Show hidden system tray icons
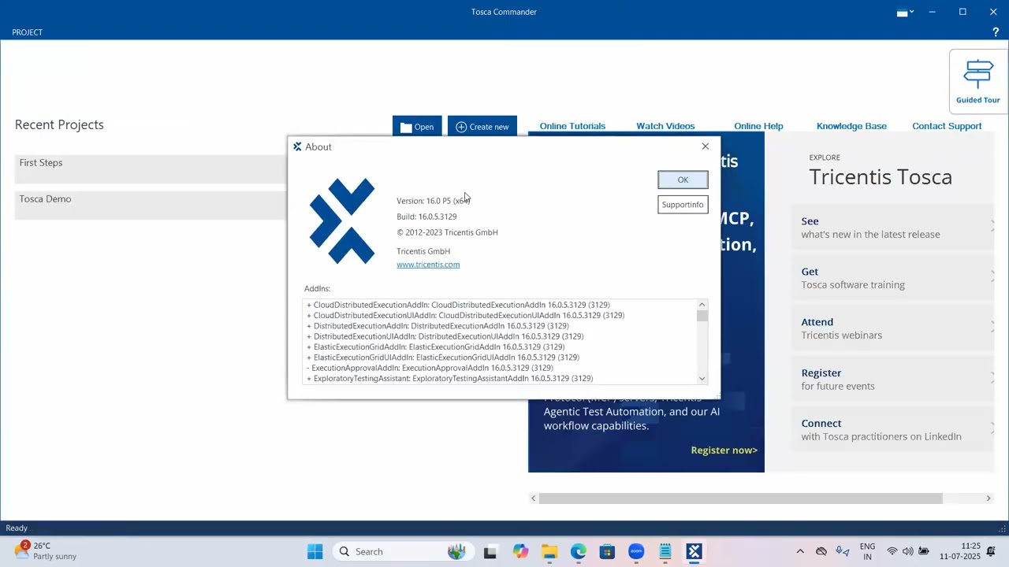 [x=800, y=552]
